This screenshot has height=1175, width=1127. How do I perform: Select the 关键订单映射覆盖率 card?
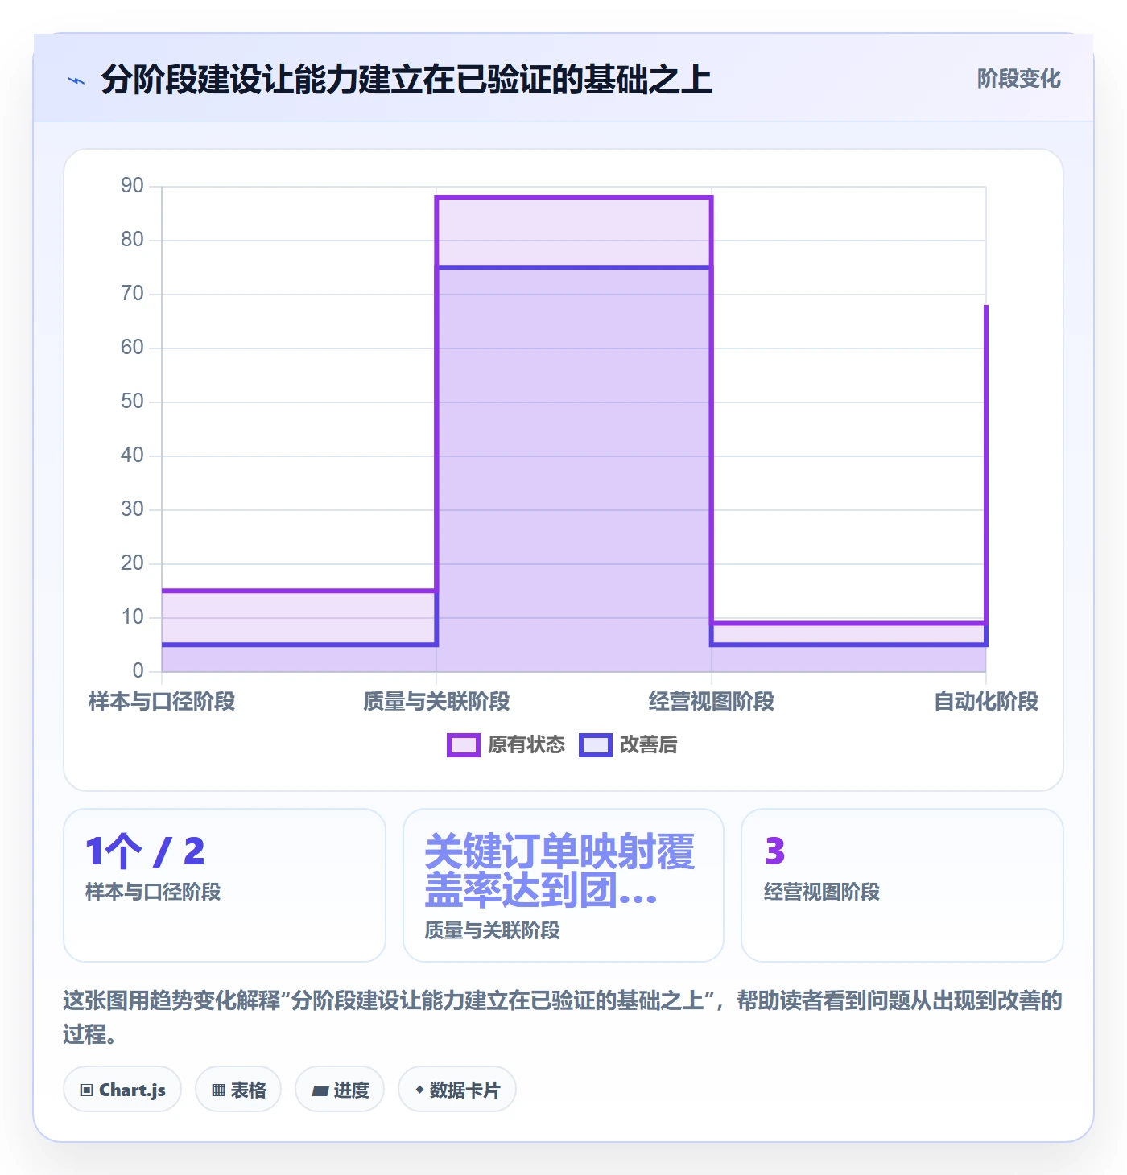click(x=563, y=885)
